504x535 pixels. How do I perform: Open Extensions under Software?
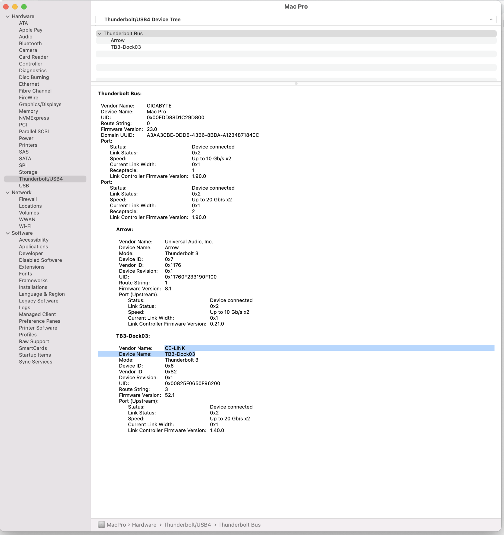tap(32, 267)
